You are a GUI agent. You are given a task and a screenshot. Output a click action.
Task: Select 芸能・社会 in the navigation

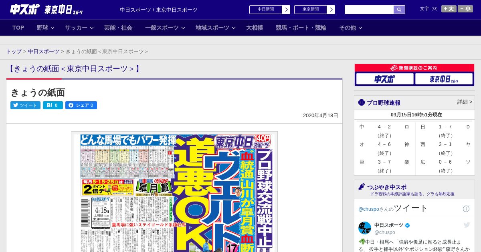click(x=118, y=28)
